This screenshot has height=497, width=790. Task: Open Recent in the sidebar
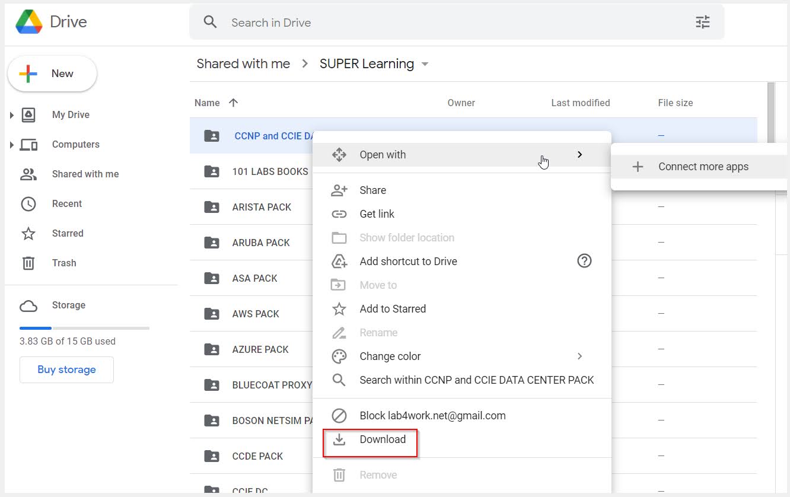[x=67, y=203]
